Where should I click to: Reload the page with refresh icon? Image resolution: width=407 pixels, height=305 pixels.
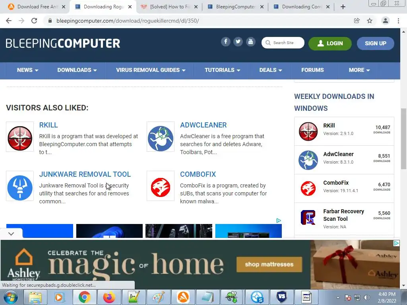coord(34,21)
